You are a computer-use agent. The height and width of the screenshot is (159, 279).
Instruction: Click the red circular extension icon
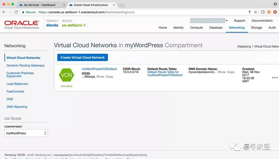click(x=275, y=12)
